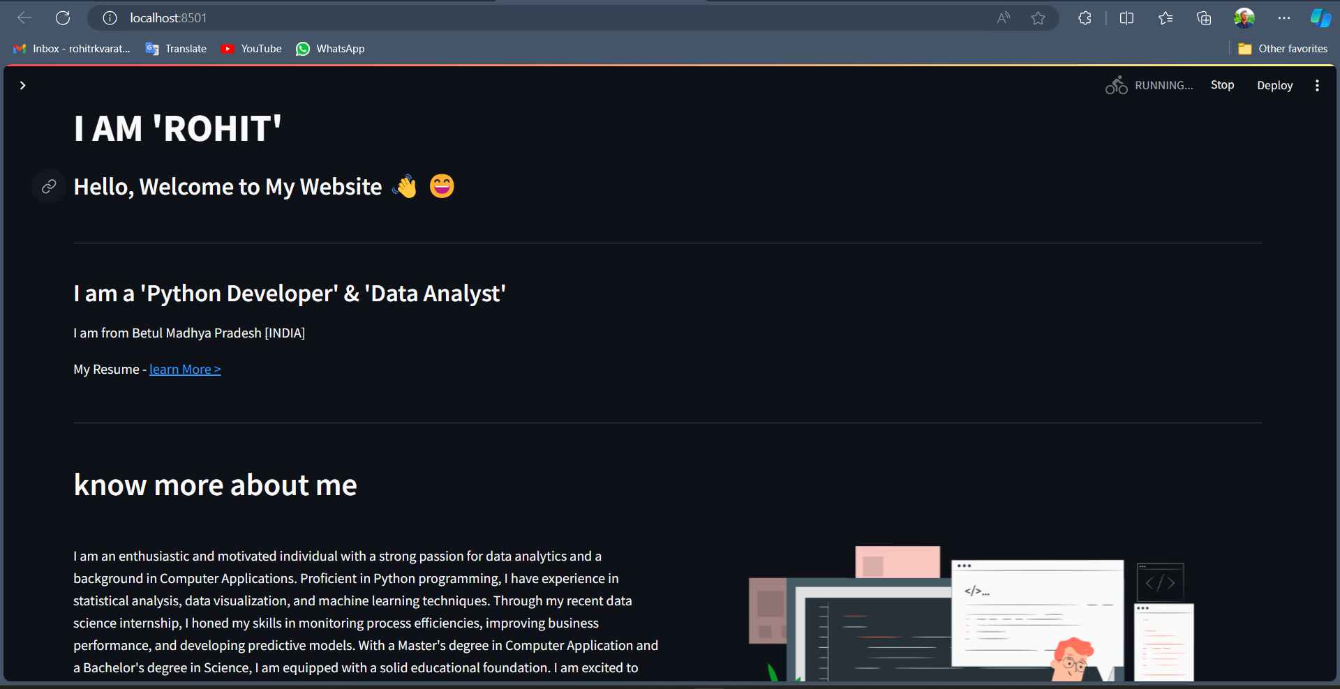Open browser Settings and more menu
The width and height of the screenshot is (1340, 689).
(1283, 18)
